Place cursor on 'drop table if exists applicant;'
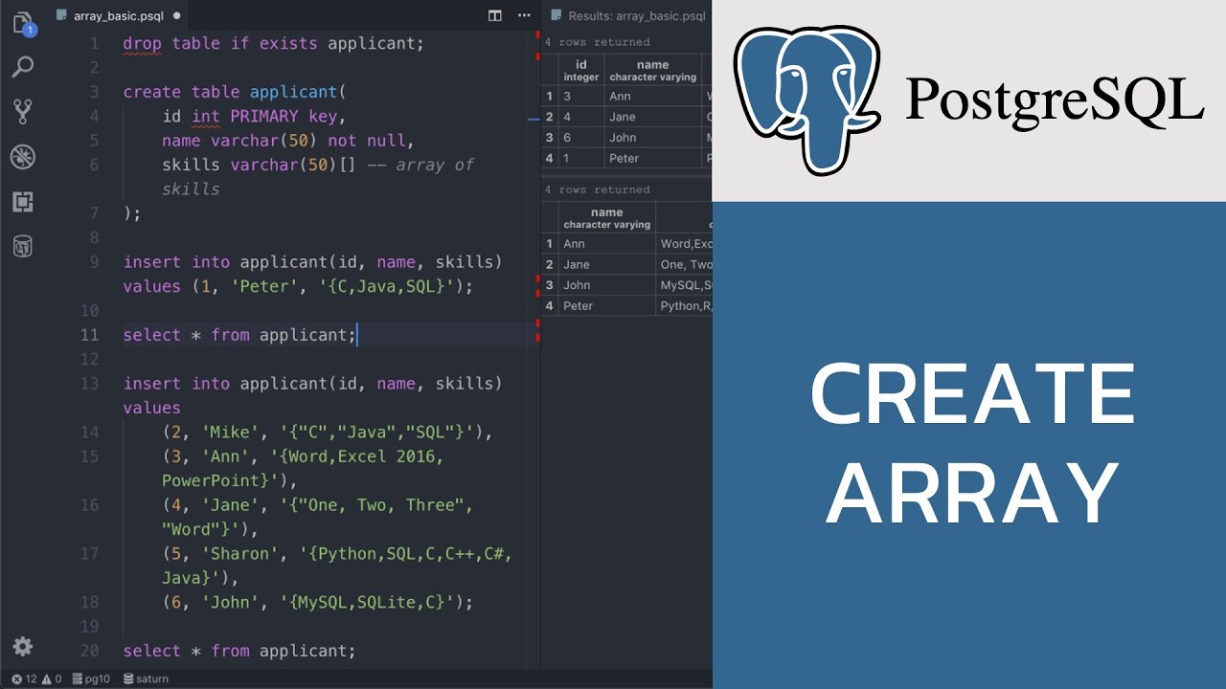The height and width of the screenshot is (689, 1226). 273,44
